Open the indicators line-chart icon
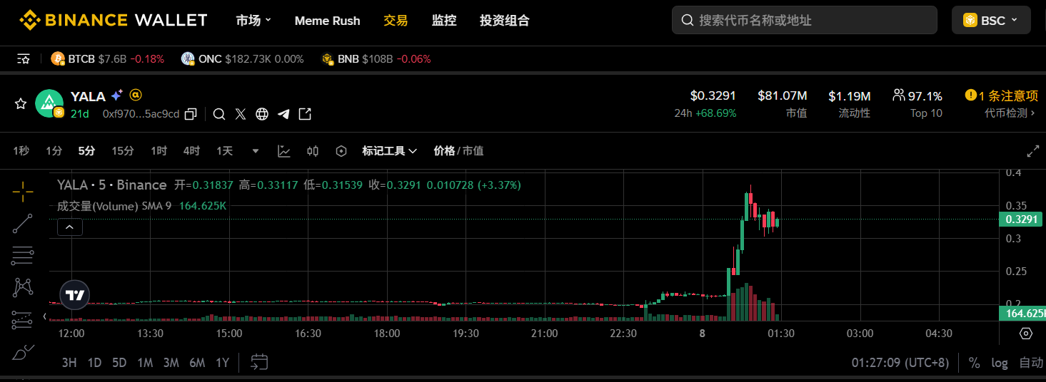 [x=284, y=150]
